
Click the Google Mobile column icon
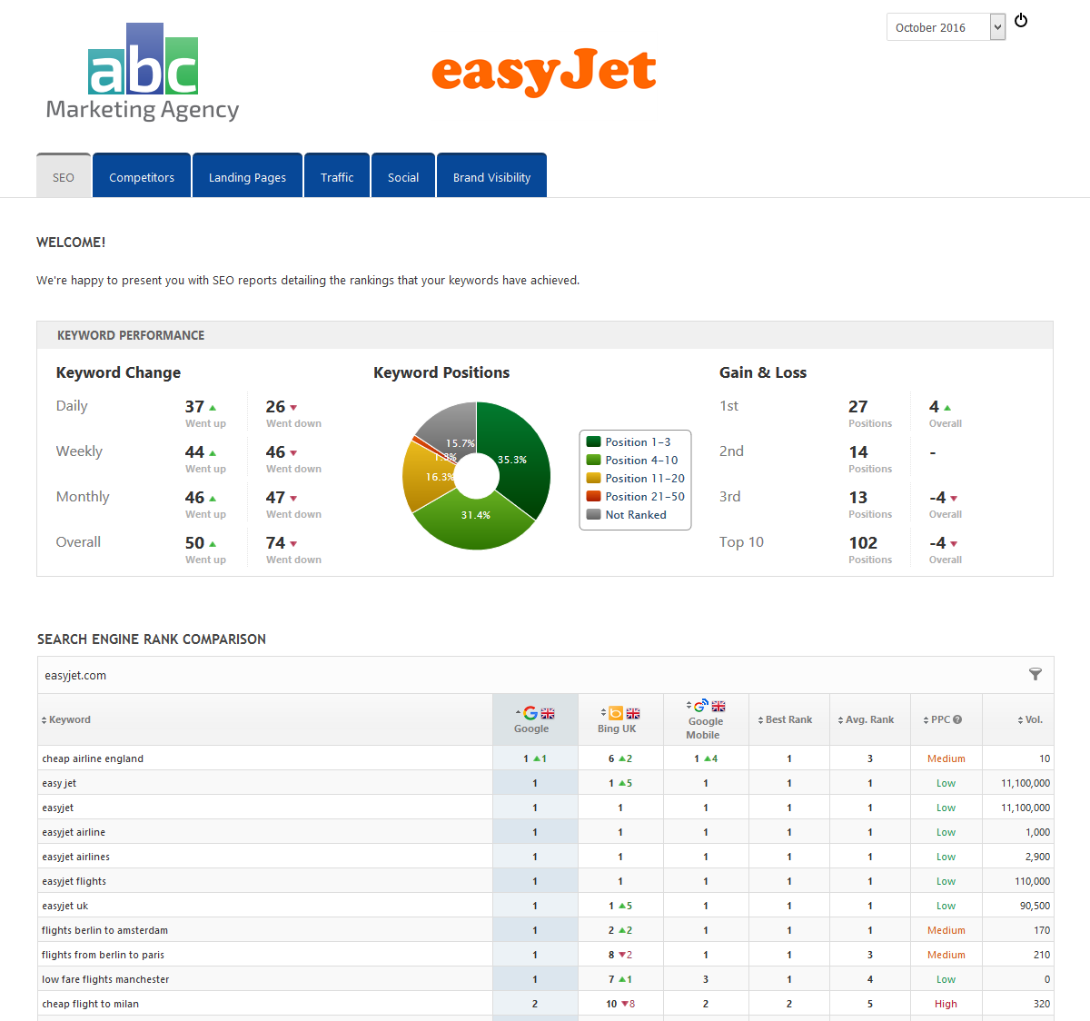tap(700, 706)
